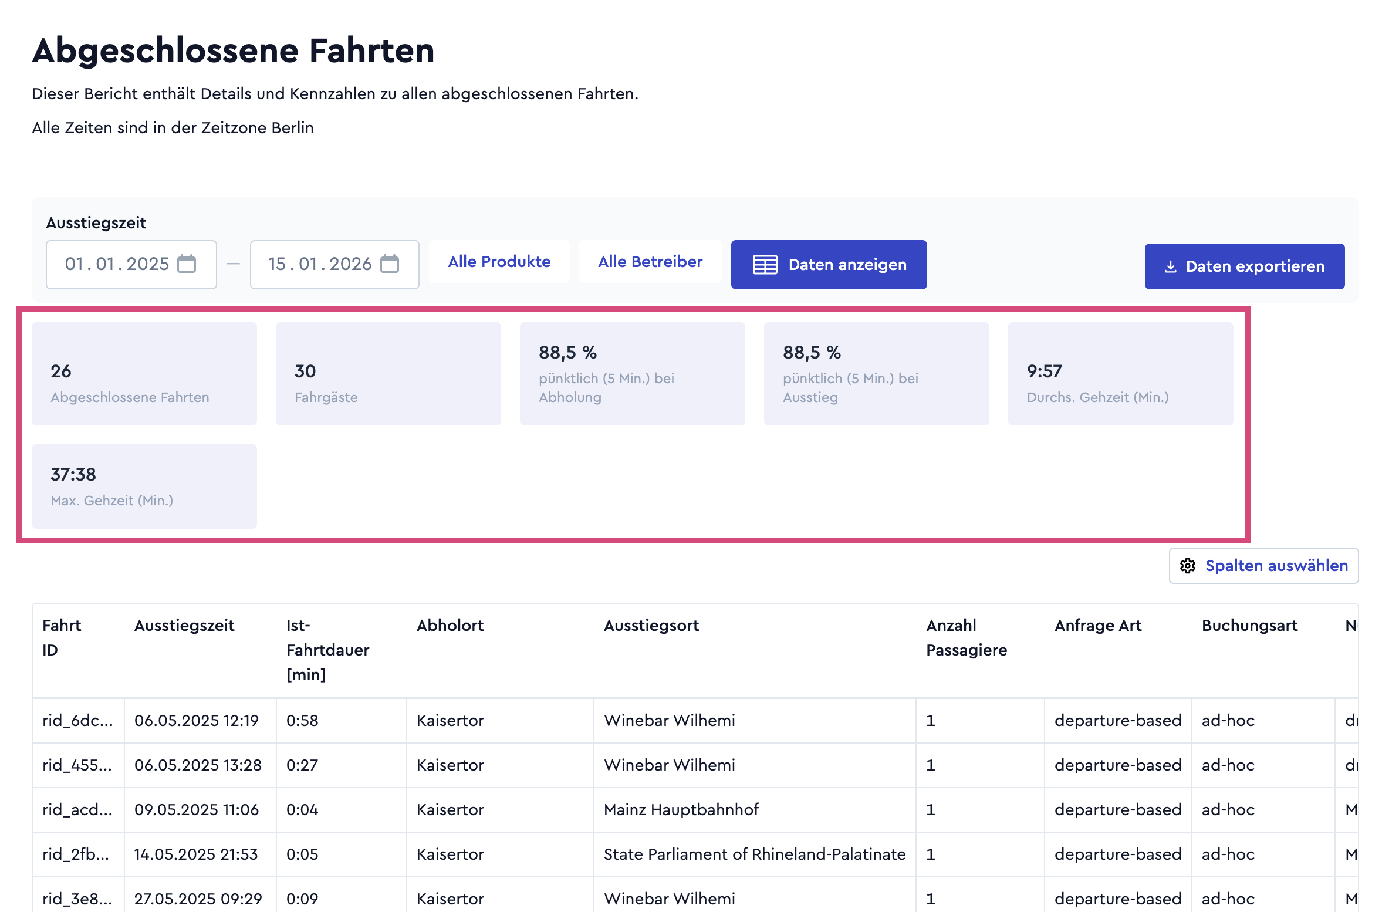
Task: Click the Mainz Hauptbahnhof destination cell
Action: (754, 810)
